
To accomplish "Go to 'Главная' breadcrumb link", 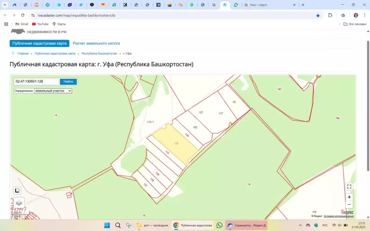I will click(x=23, y=53).
